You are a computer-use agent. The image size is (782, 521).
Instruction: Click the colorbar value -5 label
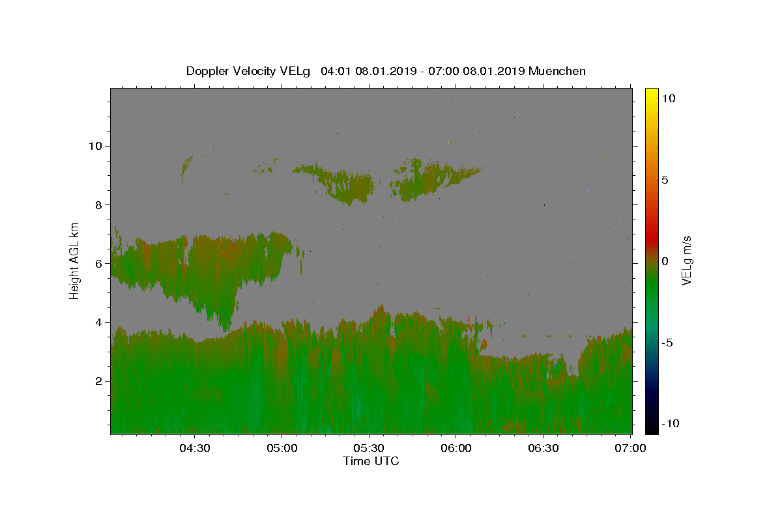coord(667,343)
